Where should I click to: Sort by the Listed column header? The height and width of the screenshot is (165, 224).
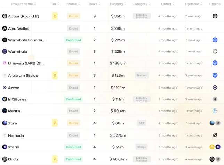168,4
